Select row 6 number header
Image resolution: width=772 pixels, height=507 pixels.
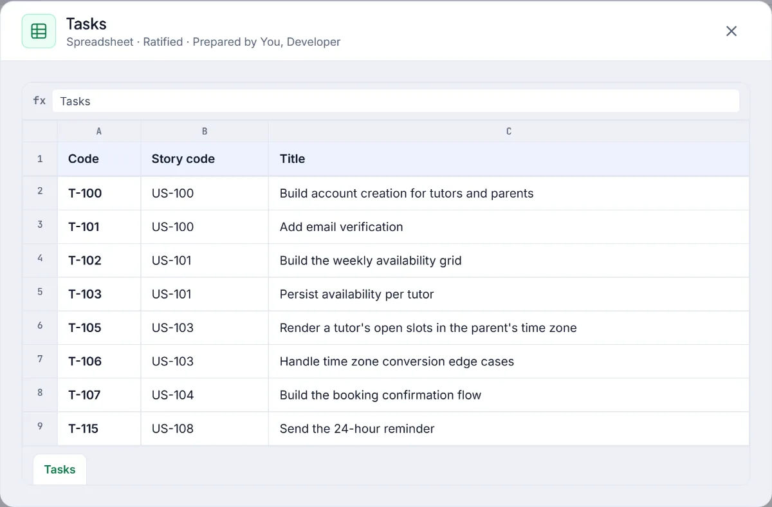click(40, 327)
